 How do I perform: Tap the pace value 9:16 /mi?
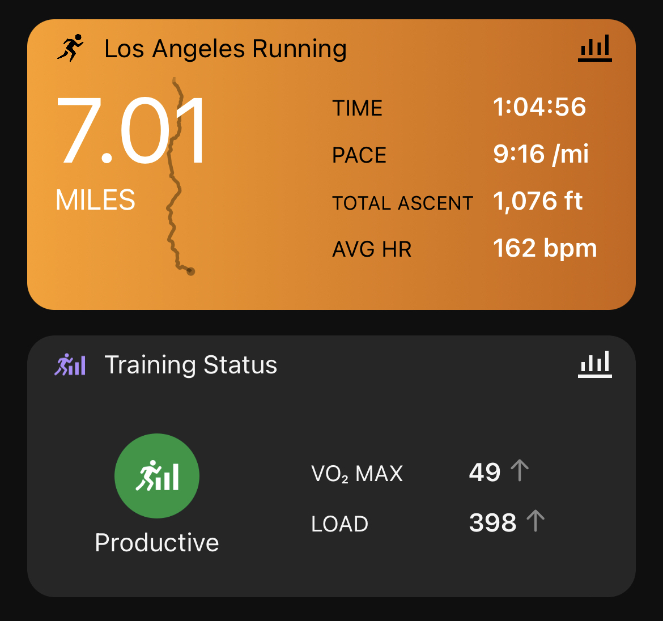[x=541, y=154]
